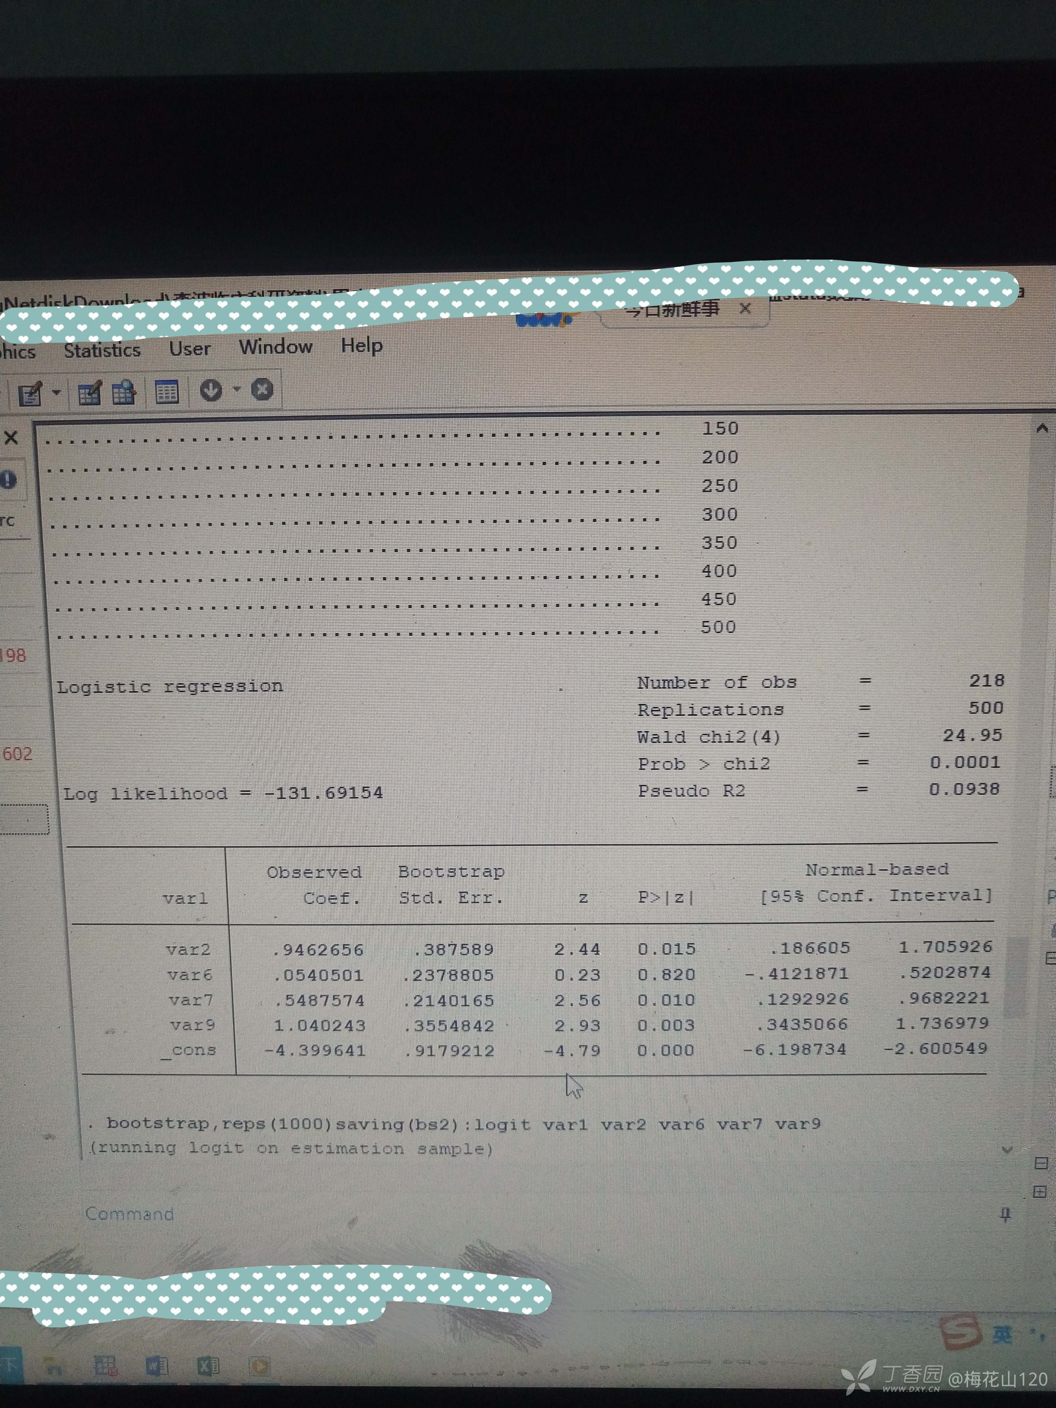Click the var9 row label
The image size is (1056, 1408).
[x=192, y=1026]
